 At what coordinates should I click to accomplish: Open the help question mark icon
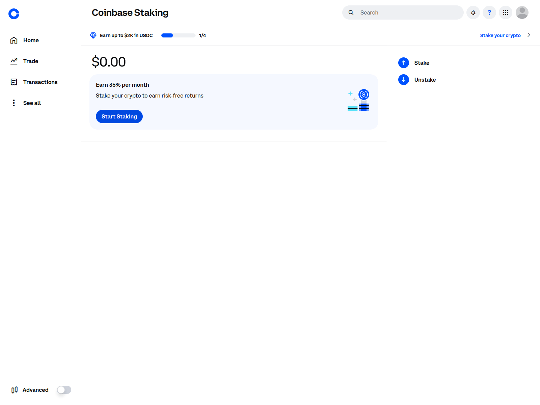[x=489, y=12]
